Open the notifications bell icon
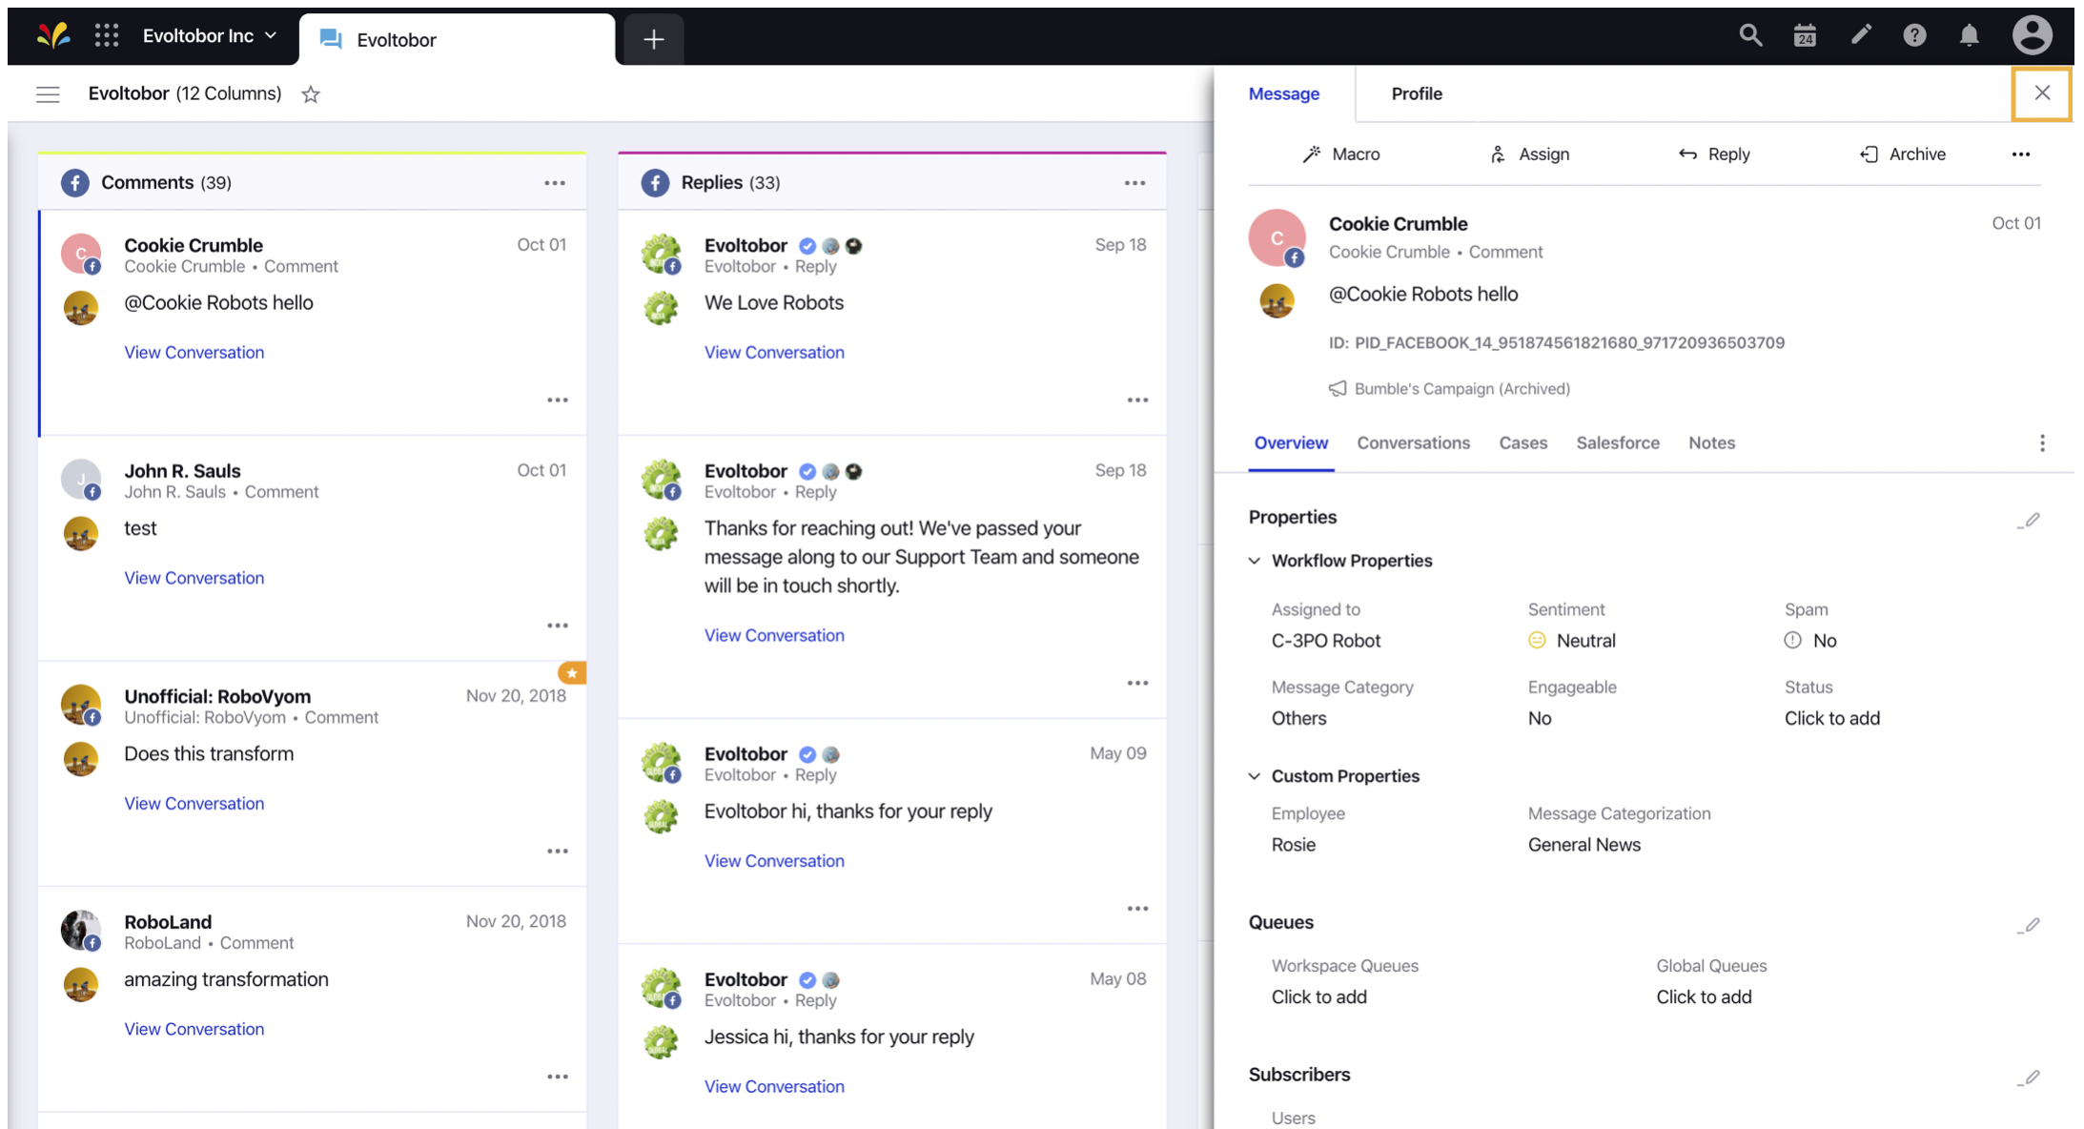This screenshot has height=1129, width=2084. pos(1969,36)
